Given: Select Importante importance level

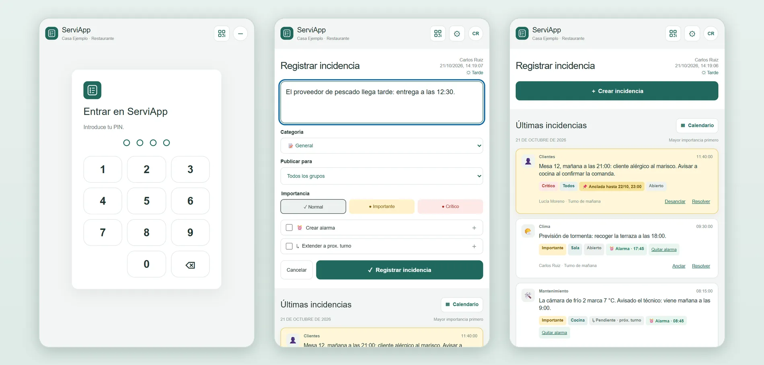Looking at the screenshot, I should pyautogui.click(x=382, y=207).
